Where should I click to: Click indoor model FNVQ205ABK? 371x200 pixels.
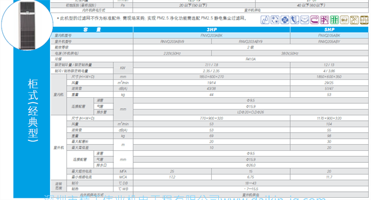[x=329, y=36]
